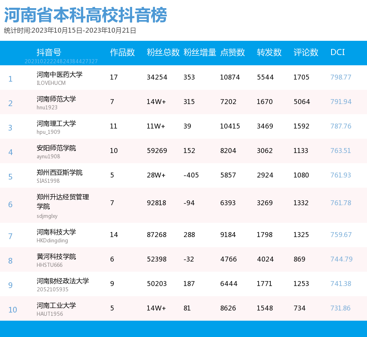Screen dimensions: 367x337
Task: Click likes count 9184
Action: pyautogui.click(x=228, y=235)
